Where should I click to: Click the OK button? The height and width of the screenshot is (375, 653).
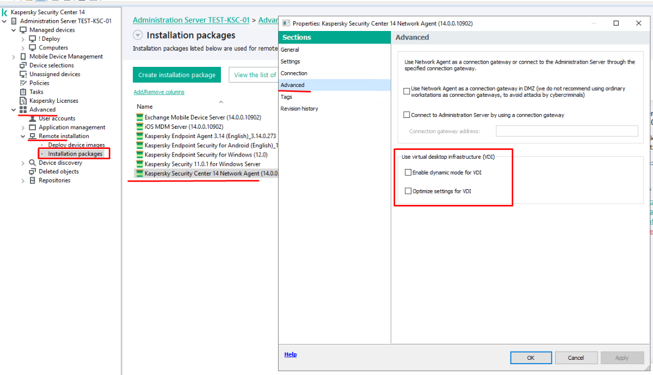click(531, 358)
